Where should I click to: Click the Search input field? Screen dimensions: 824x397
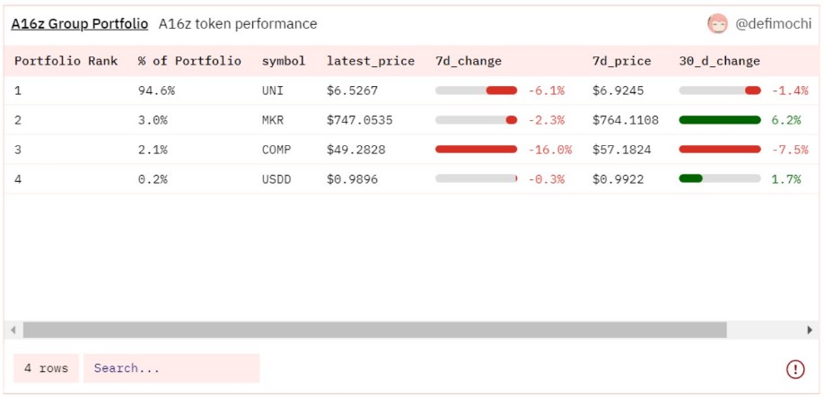point(171,368)
